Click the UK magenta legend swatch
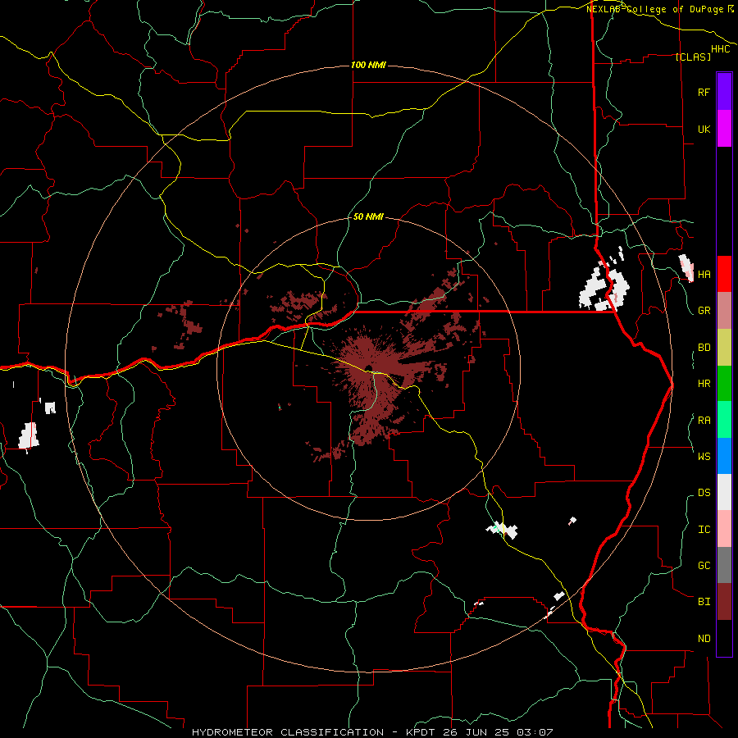 724,128
